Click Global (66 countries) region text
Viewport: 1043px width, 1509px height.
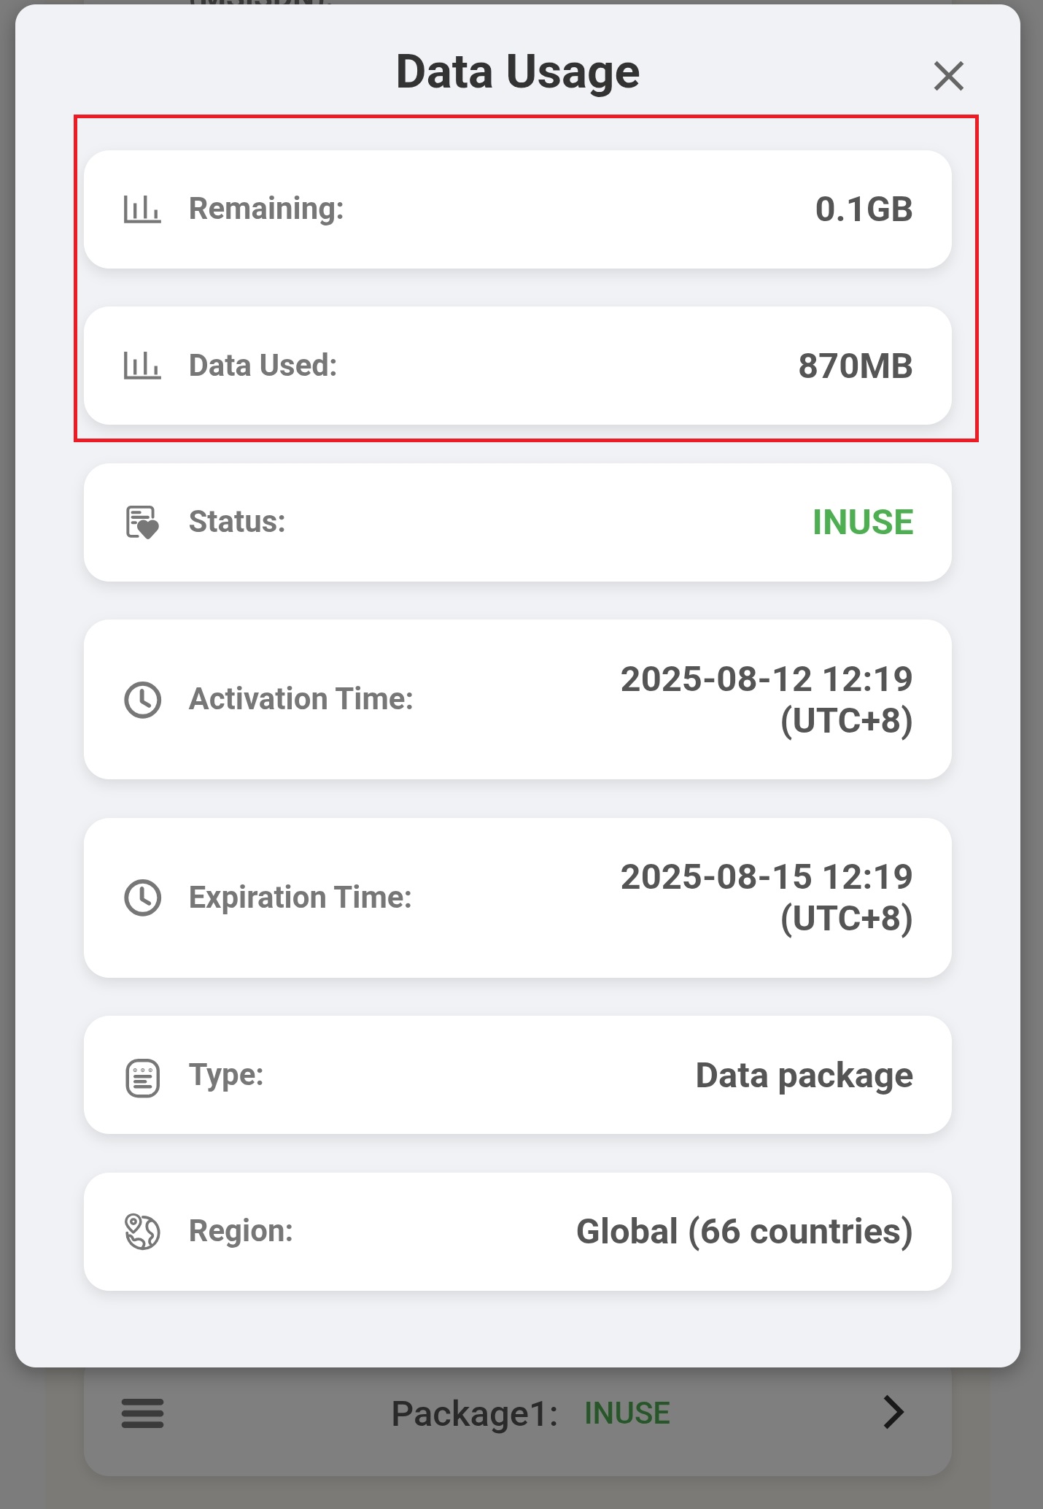[745, 1232]
